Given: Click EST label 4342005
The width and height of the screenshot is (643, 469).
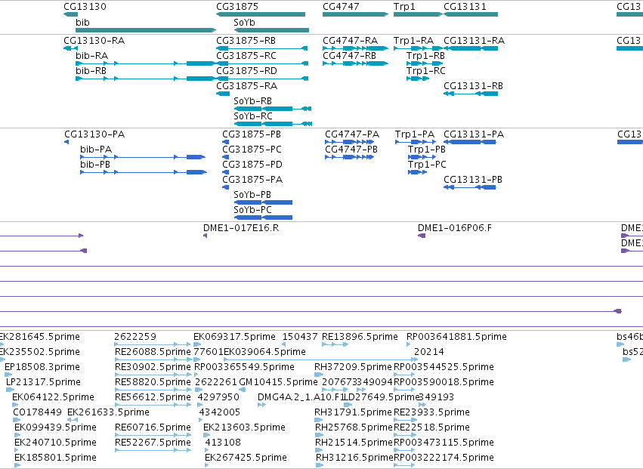Looking at the screenshot, I should pyautogui.click(x=219, y=412).
